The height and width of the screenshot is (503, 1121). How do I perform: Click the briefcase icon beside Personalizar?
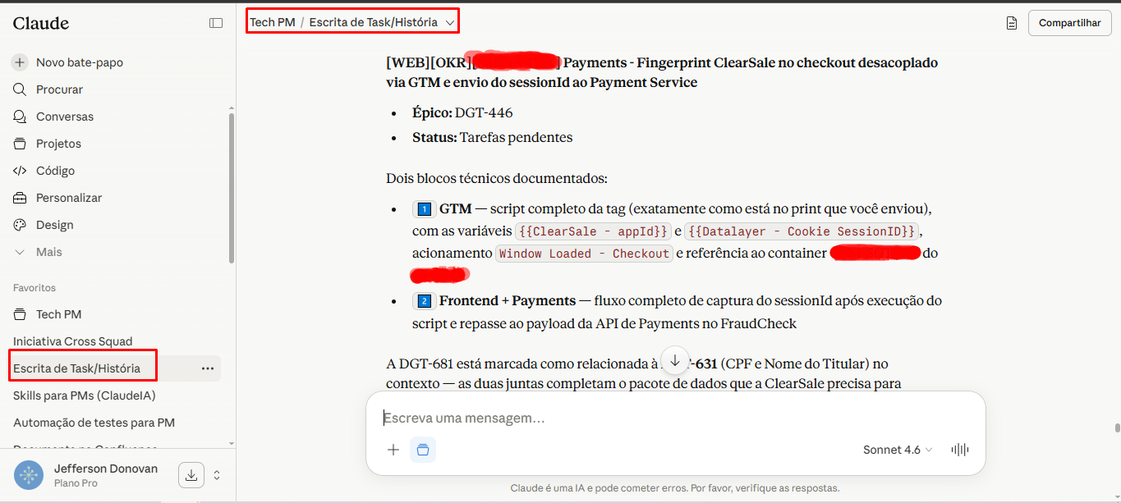click(x=20, y=198)
